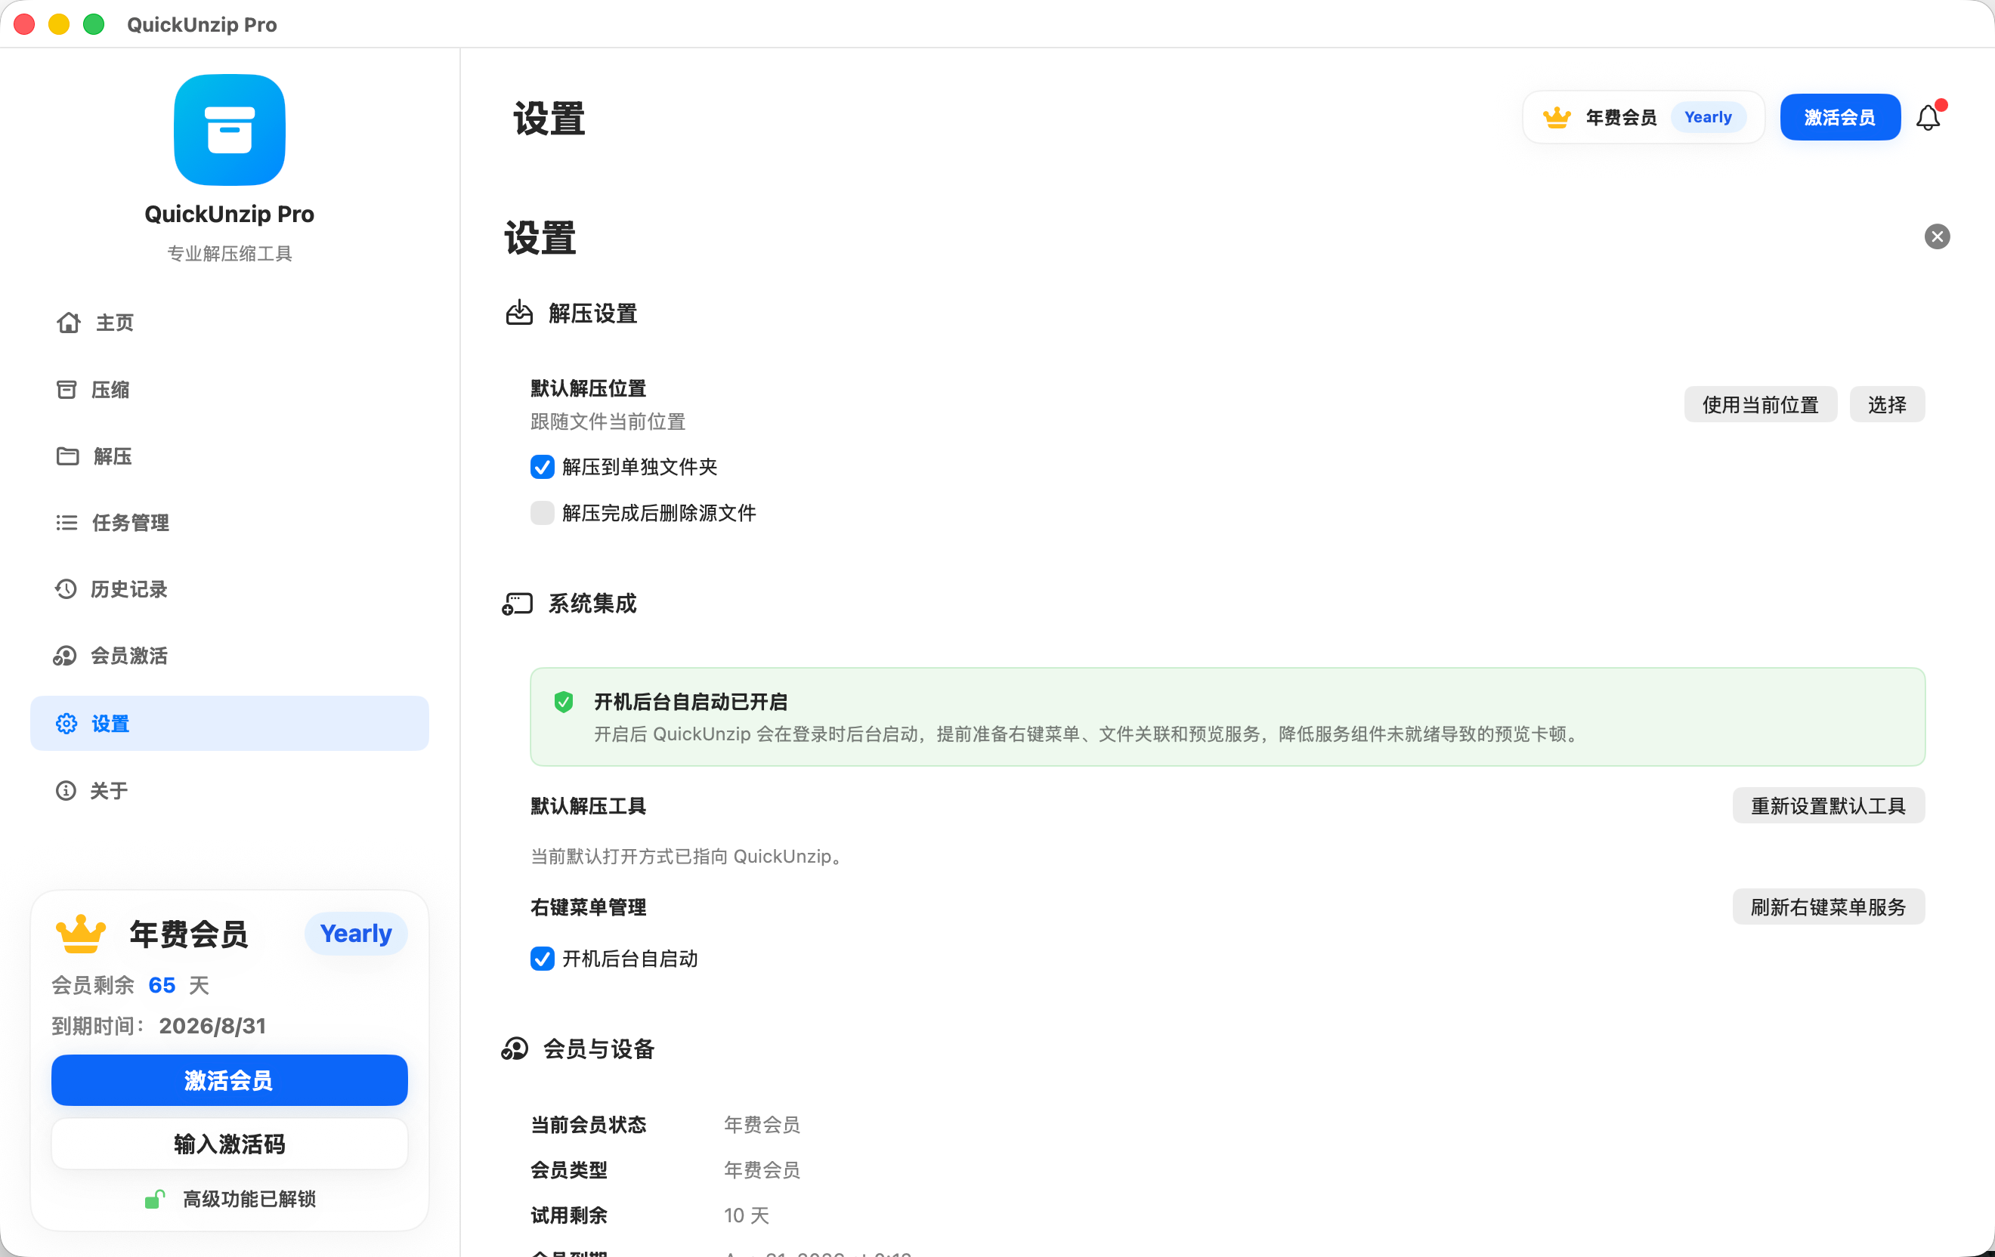Click the crown icon in sidebar membership card
This screenshot has height=1257, width=1995.
point(81,934)
